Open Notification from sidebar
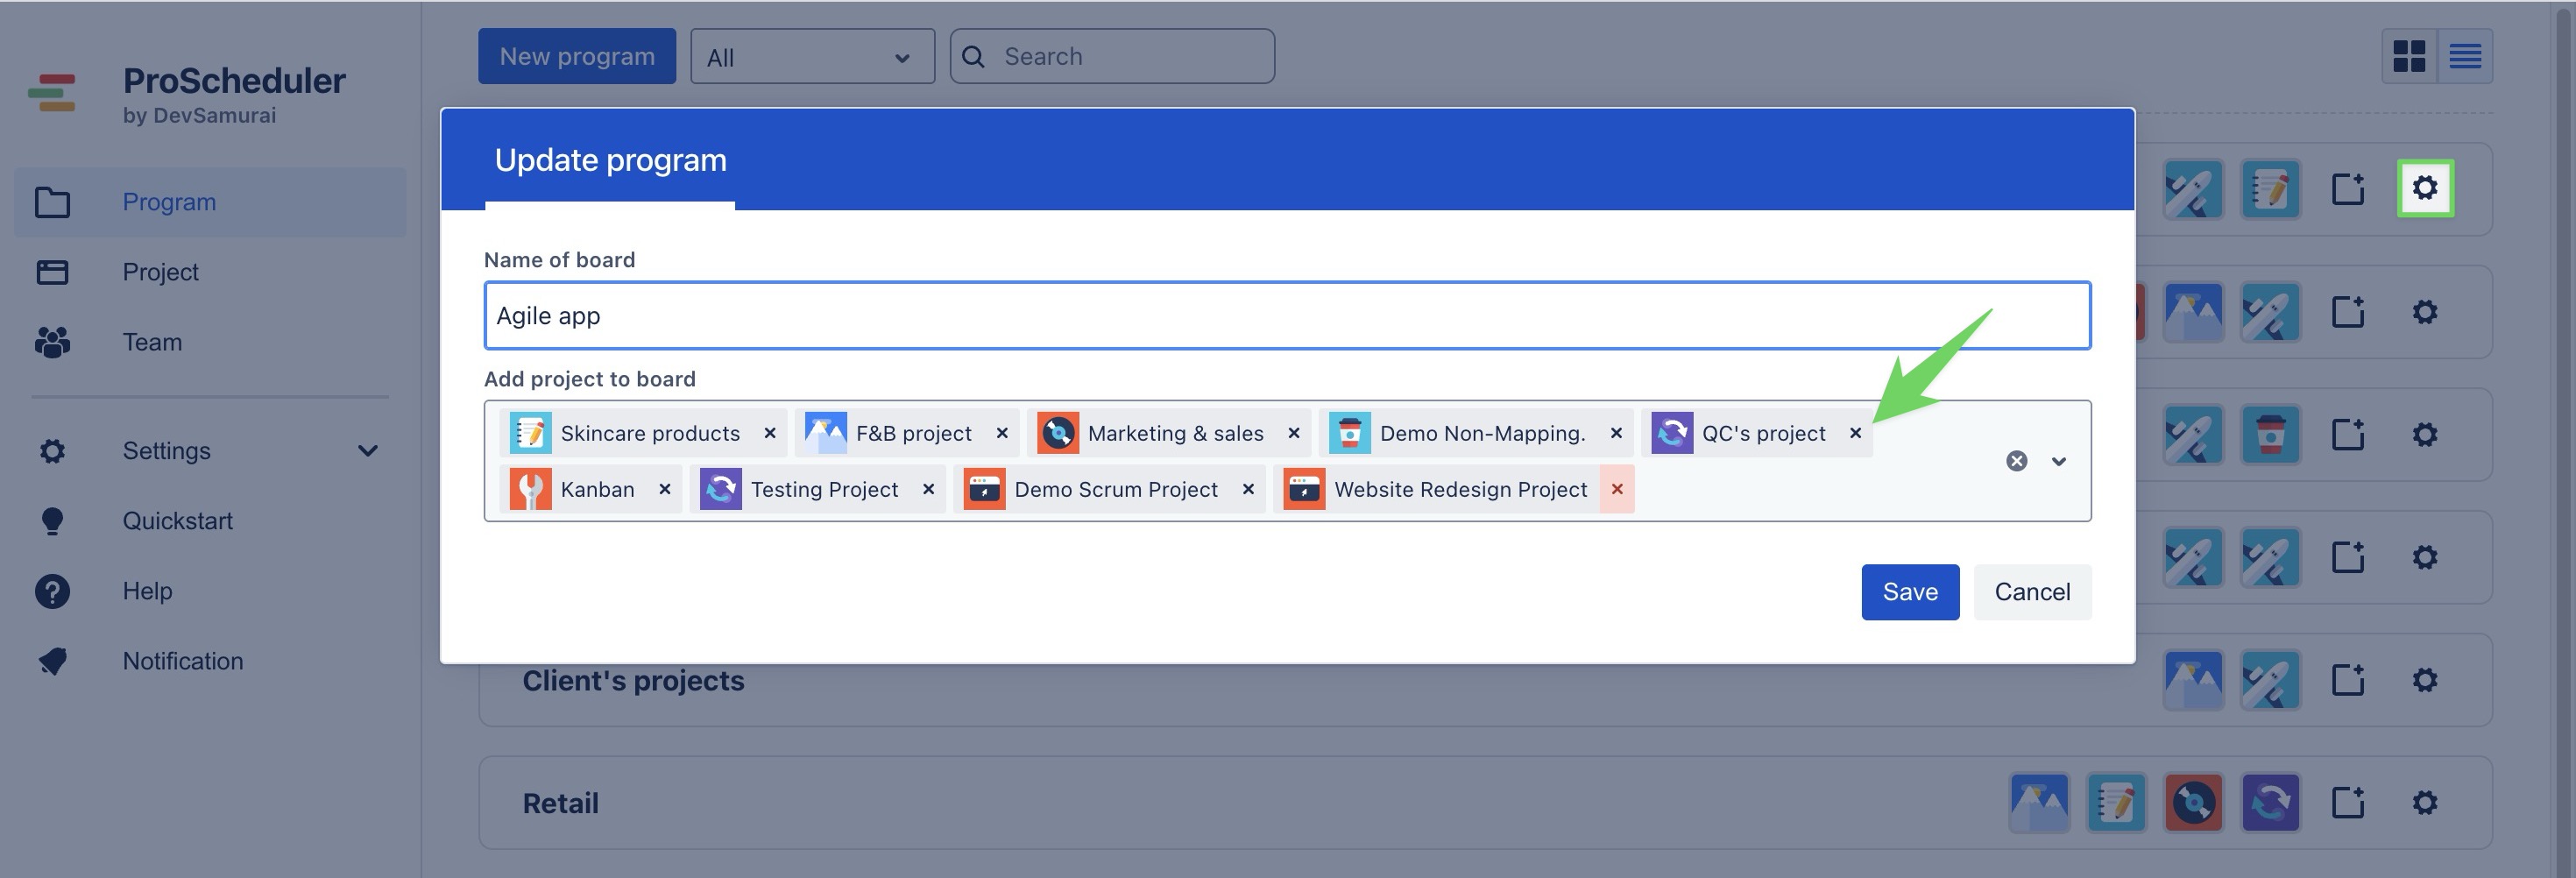 182,661
